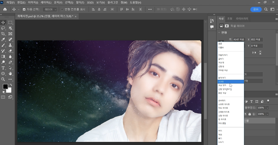Open the workspace switcher dropdown
The image size is (278, 145).
click(x=272, y=9)
